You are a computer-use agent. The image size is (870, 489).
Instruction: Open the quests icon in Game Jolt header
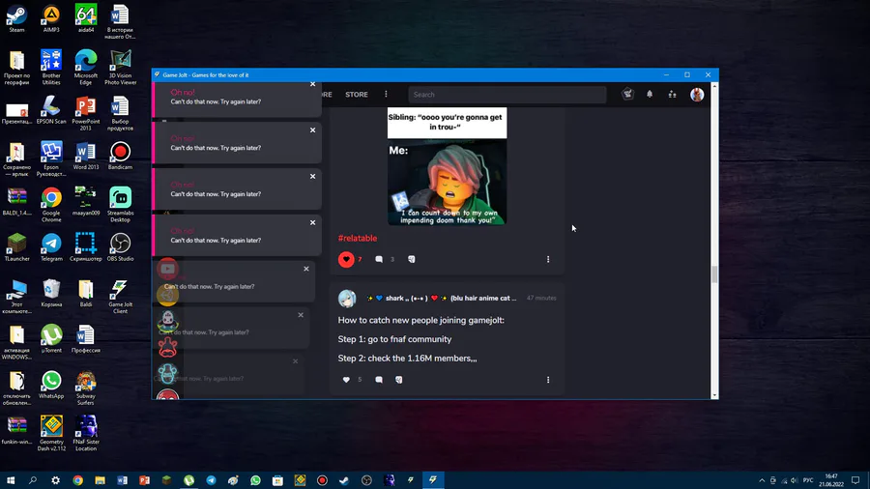click(627, 95)
